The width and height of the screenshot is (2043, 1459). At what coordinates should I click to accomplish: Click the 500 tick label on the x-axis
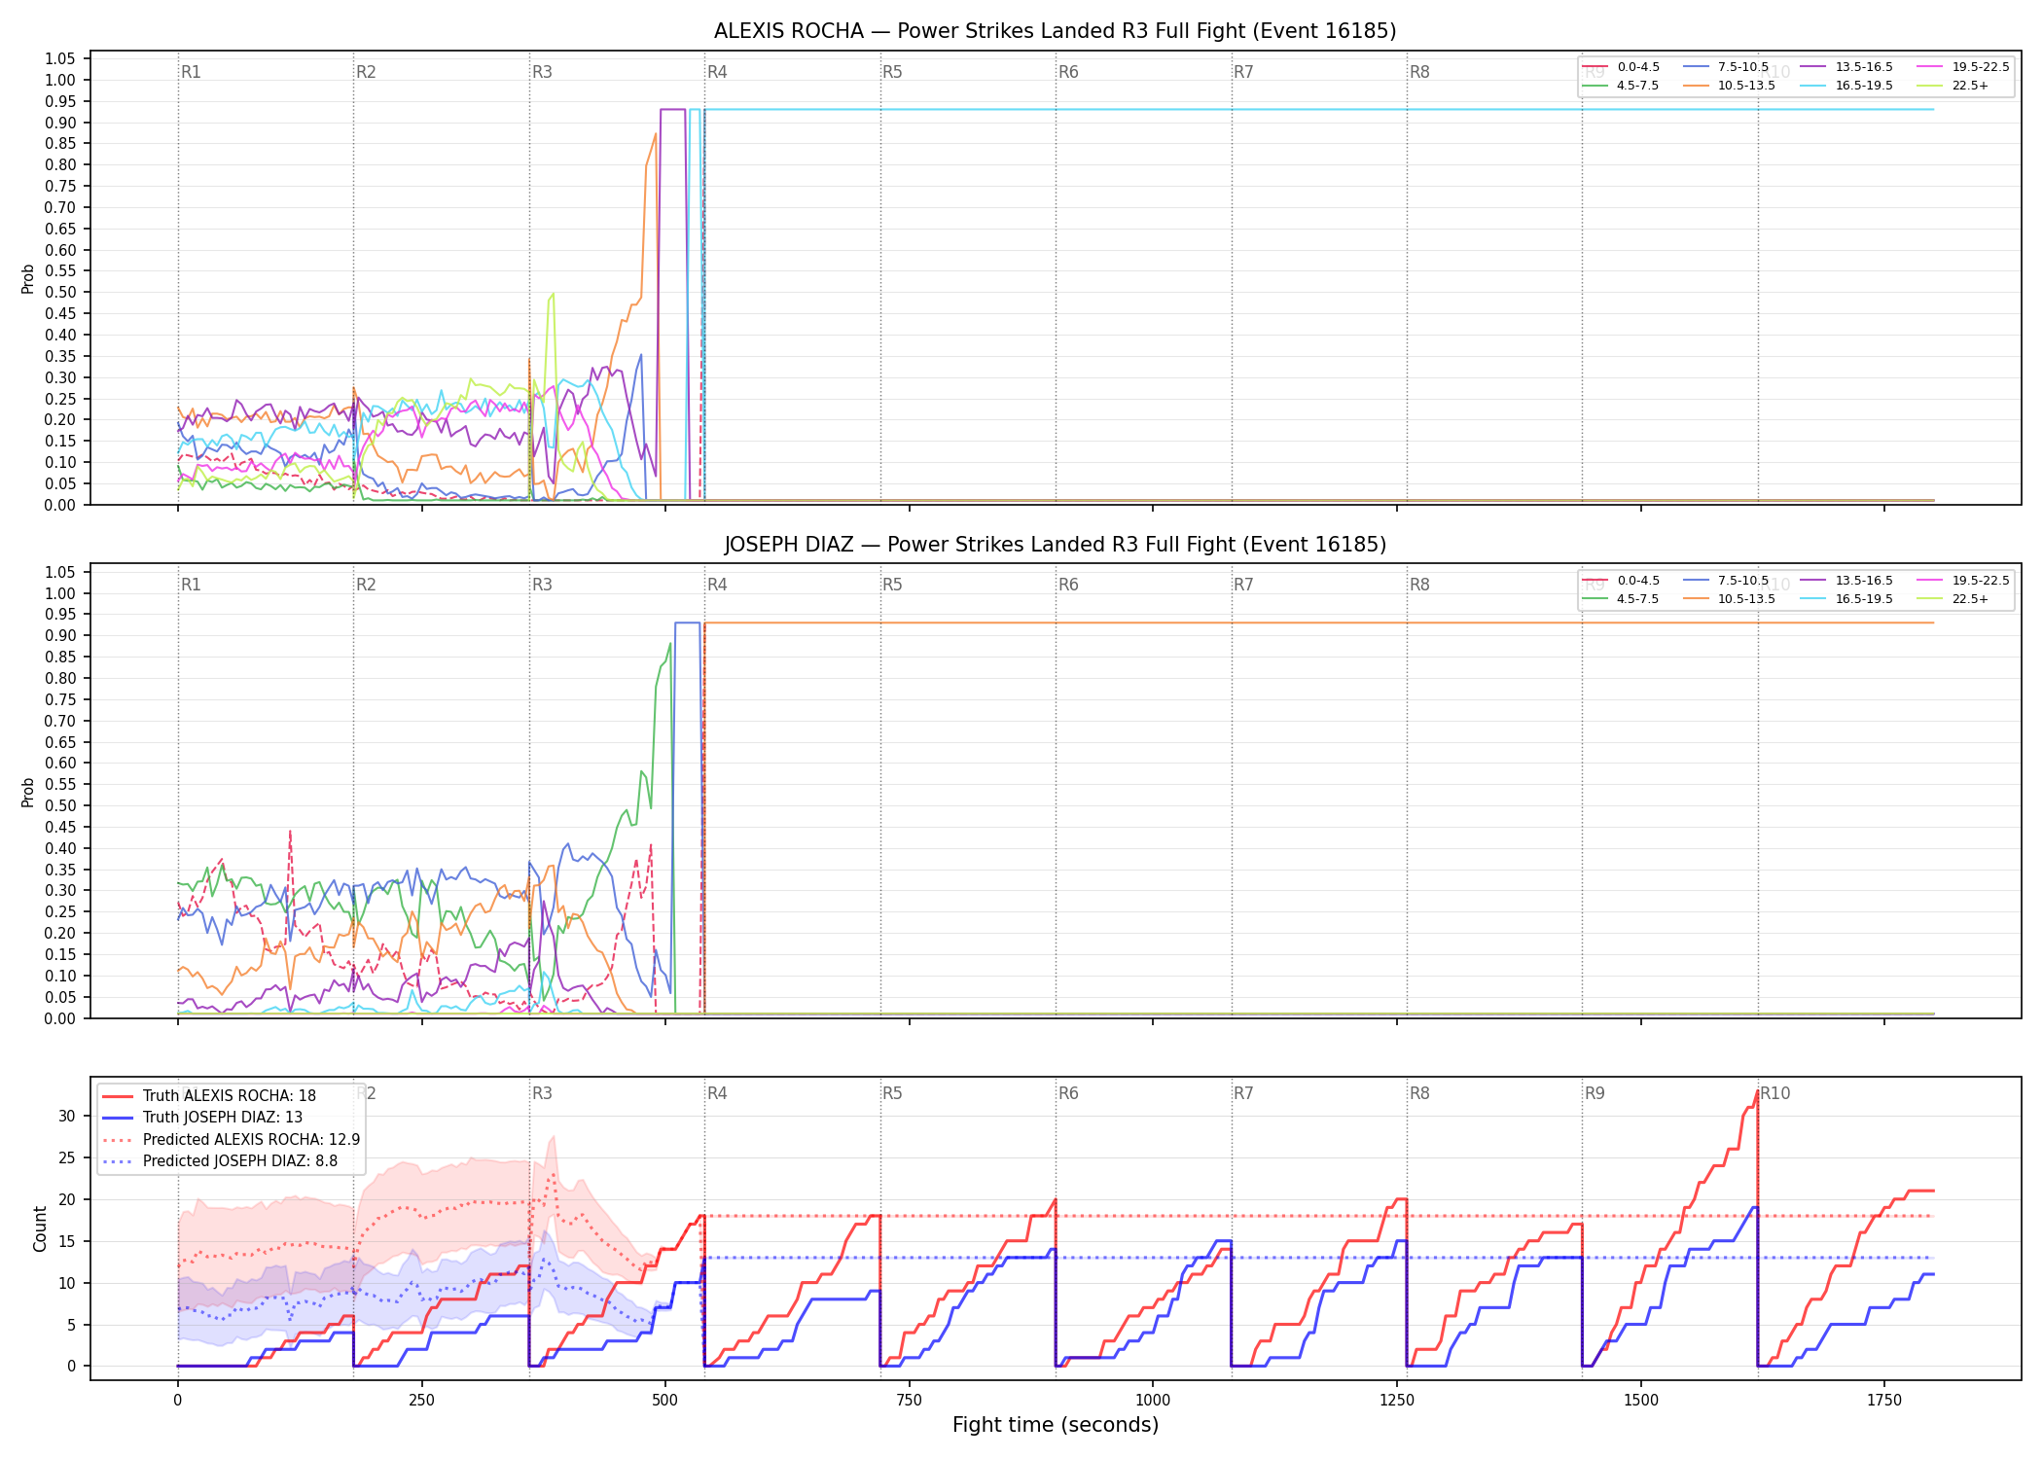click(665, 1401)
